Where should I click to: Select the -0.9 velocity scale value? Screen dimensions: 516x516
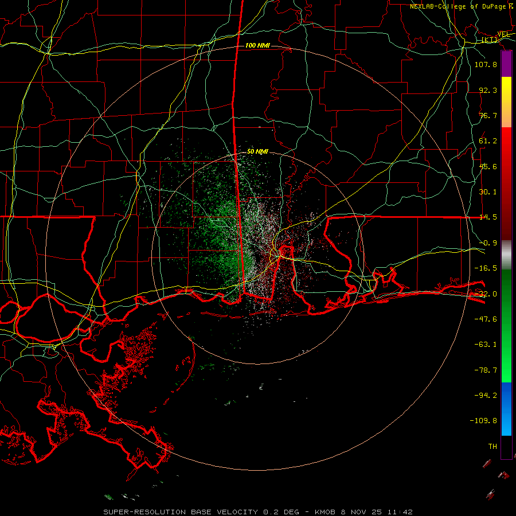point(488,243)
